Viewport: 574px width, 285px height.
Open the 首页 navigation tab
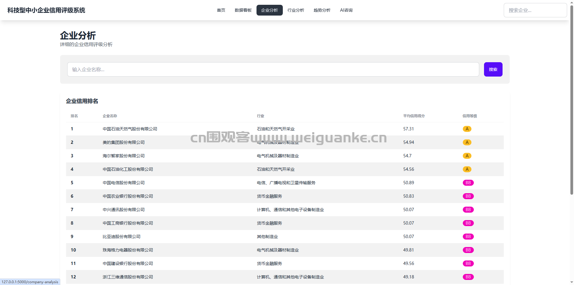pyautogui.click(x=221, y=10)
